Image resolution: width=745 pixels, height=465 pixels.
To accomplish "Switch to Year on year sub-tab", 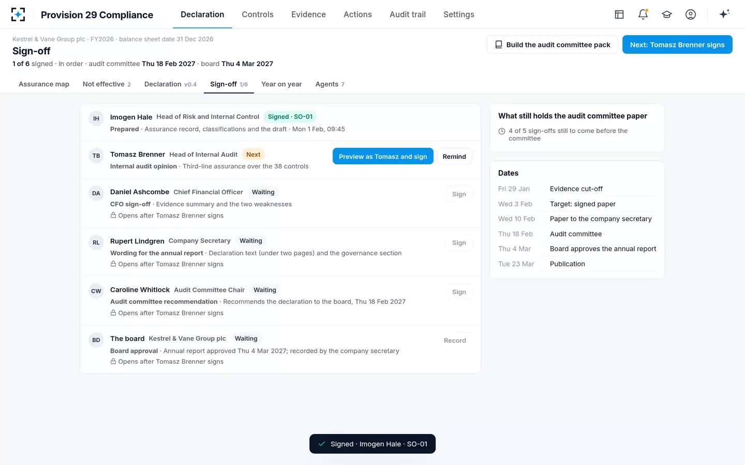I will (281, 84).
